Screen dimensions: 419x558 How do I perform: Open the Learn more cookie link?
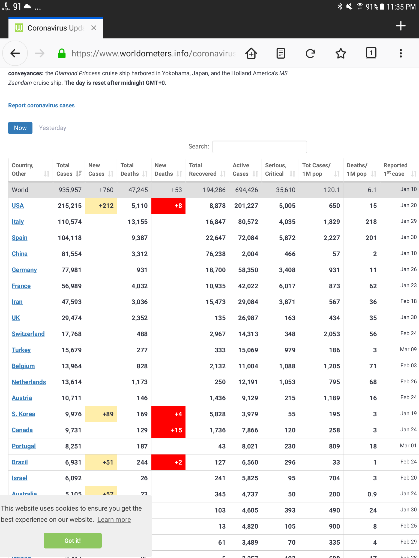[114, 520]
